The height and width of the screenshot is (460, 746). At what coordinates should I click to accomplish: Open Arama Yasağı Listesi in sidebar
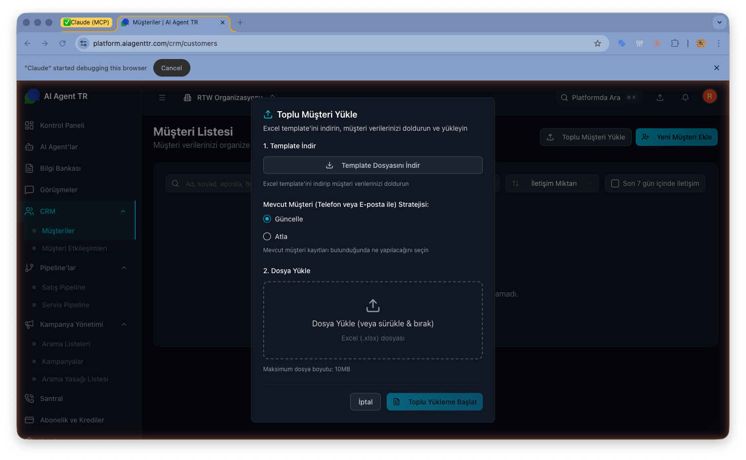75,379
